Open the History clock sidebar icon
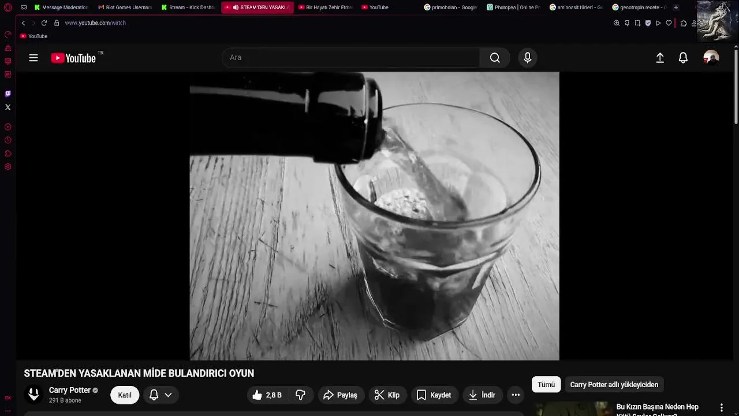Viewport: 739px width, 416px height. click(8, 140)
